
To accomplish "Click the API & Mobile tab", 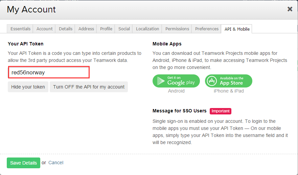I will 237,29.
